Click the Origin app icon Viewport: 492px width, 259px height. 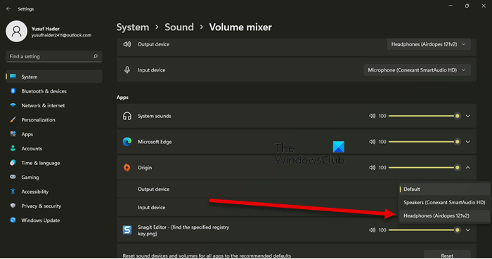(x=127, y=168)
